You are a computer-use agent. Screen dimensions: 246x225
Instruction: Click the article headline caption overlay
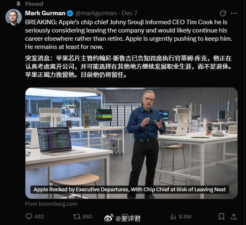[130, 190]
